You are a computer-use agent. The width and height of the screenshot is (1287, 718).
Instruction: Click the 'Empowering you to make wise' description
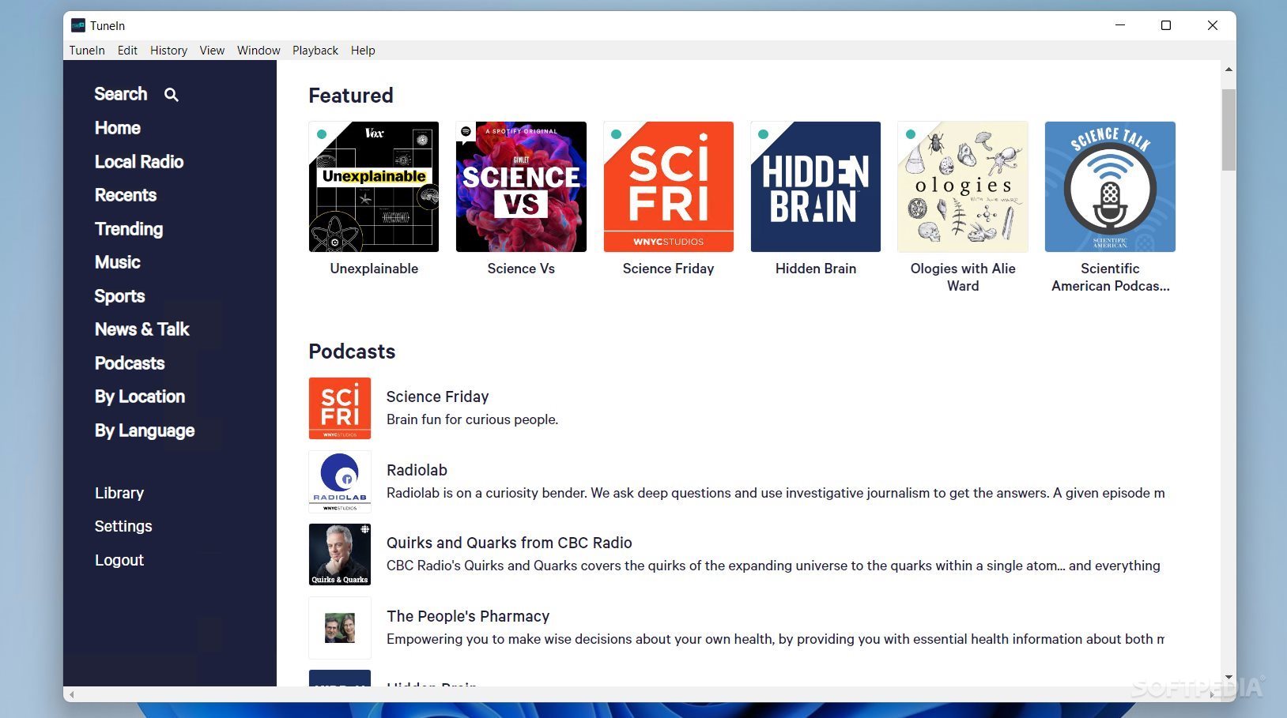(775, 639)
